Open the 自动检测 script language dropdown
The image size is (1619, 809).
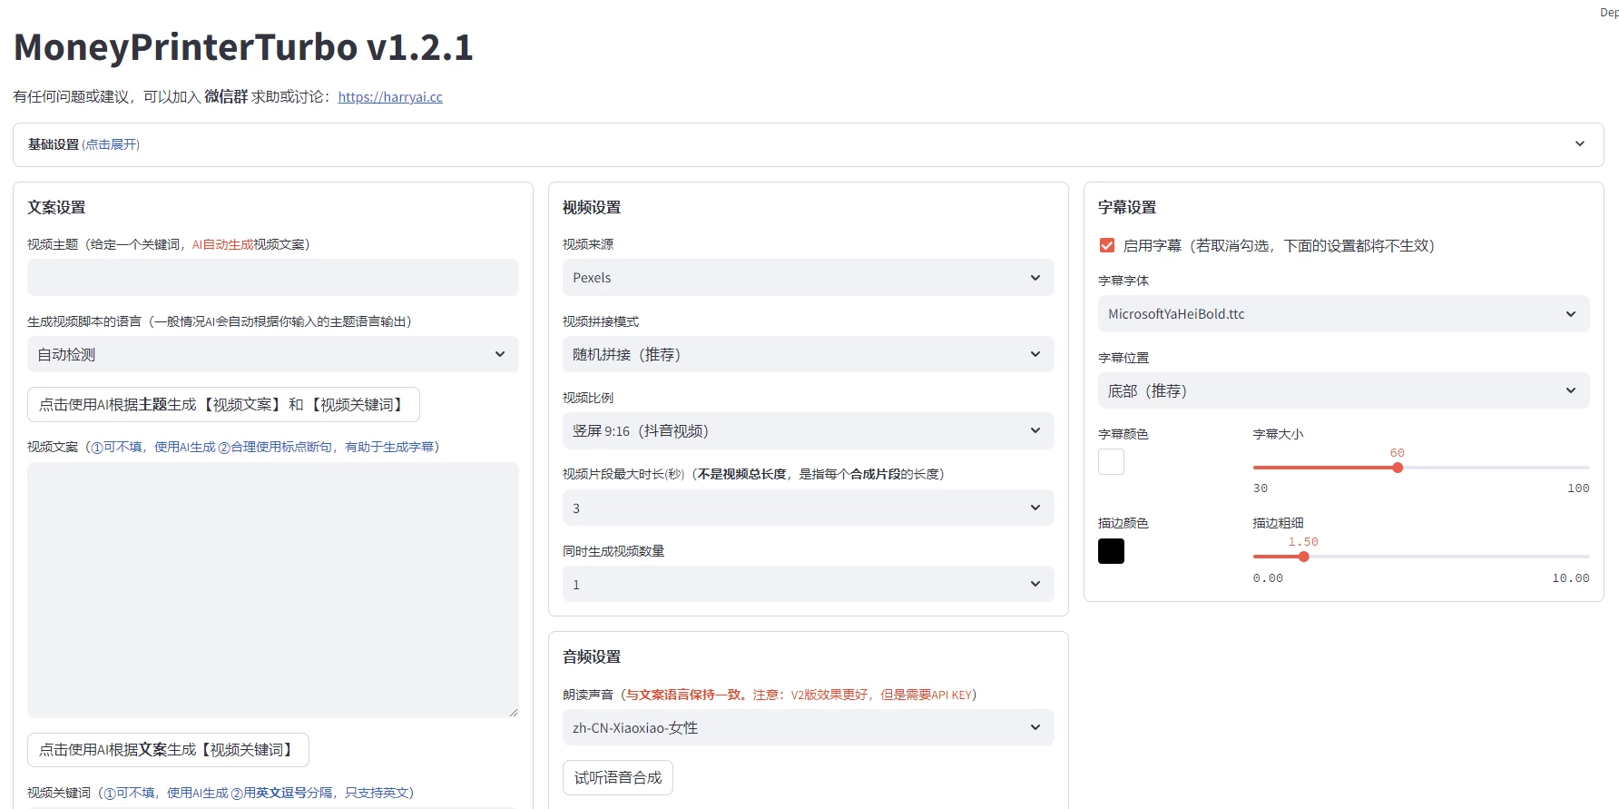(272, 354)
